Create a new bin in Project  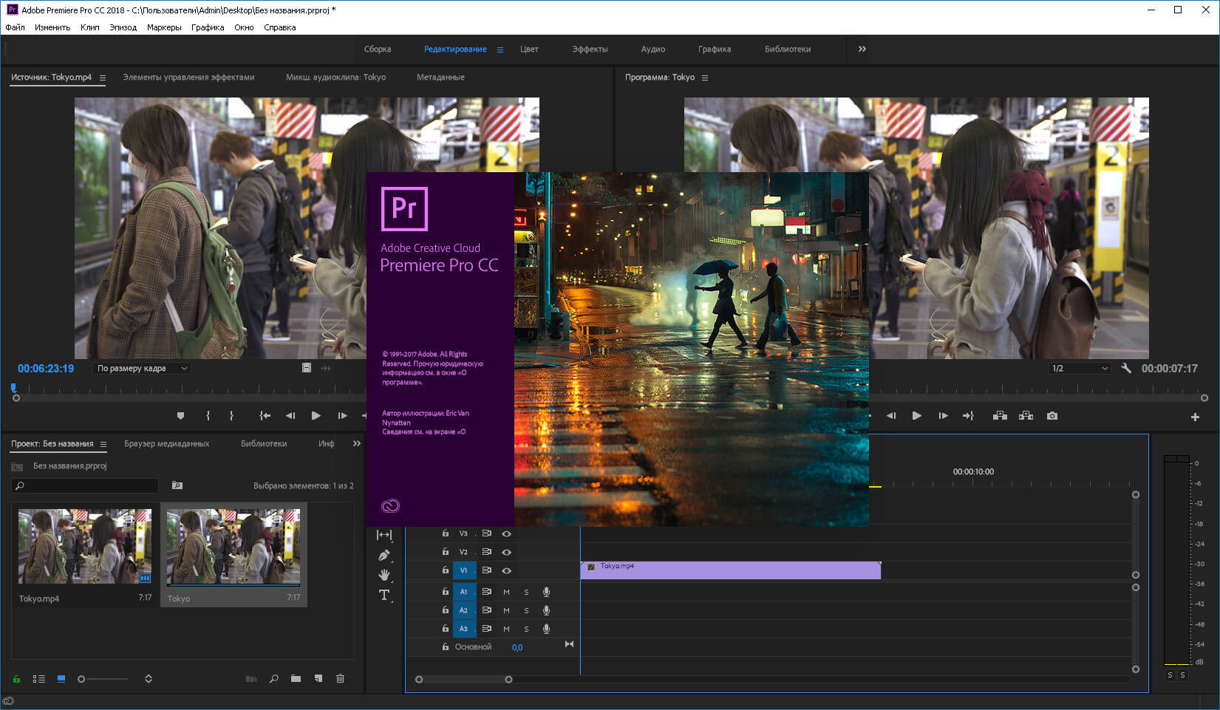(x=296, y=678)
